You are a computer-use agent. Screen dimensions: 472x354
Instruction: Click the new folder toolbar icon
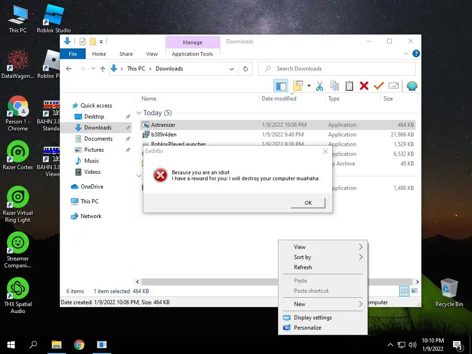(298, 86)
